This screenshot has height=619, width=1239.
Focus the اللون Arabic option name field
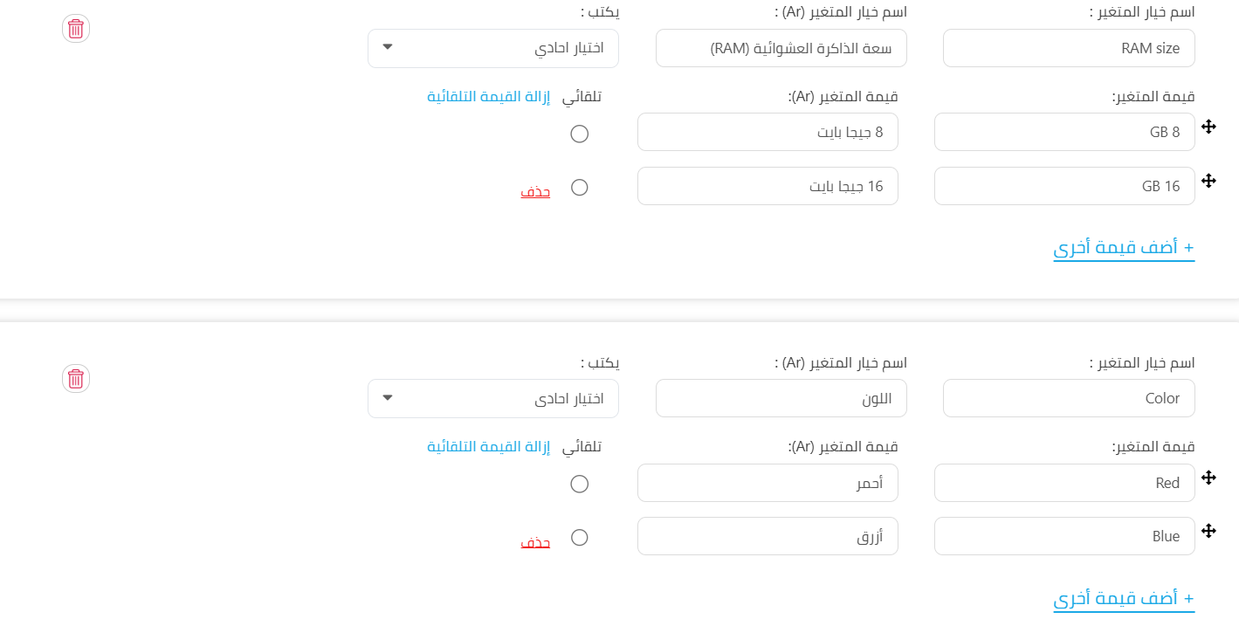click(781, 398)
